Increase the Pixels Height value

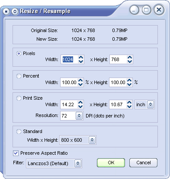tap(130, 57)
